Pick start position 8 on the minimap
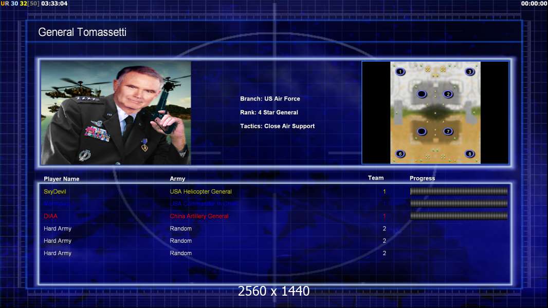Viewport: 548px width, 308px height. [x=470, y=154]
